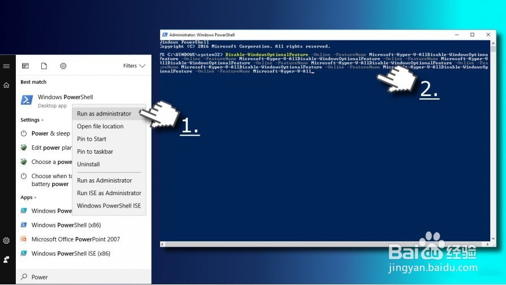
Task: Click the PowerShell horizontal scrollbar thumb
Action: point(323,244)
